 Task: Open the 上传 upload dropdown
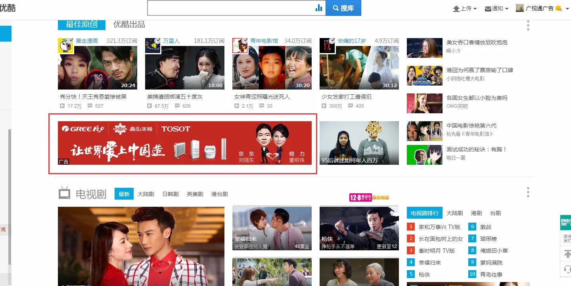coord(465,8)
